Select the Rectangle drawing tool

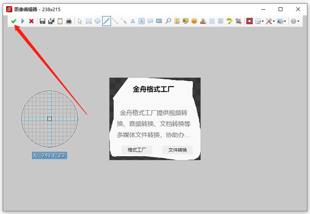(89, 21)
